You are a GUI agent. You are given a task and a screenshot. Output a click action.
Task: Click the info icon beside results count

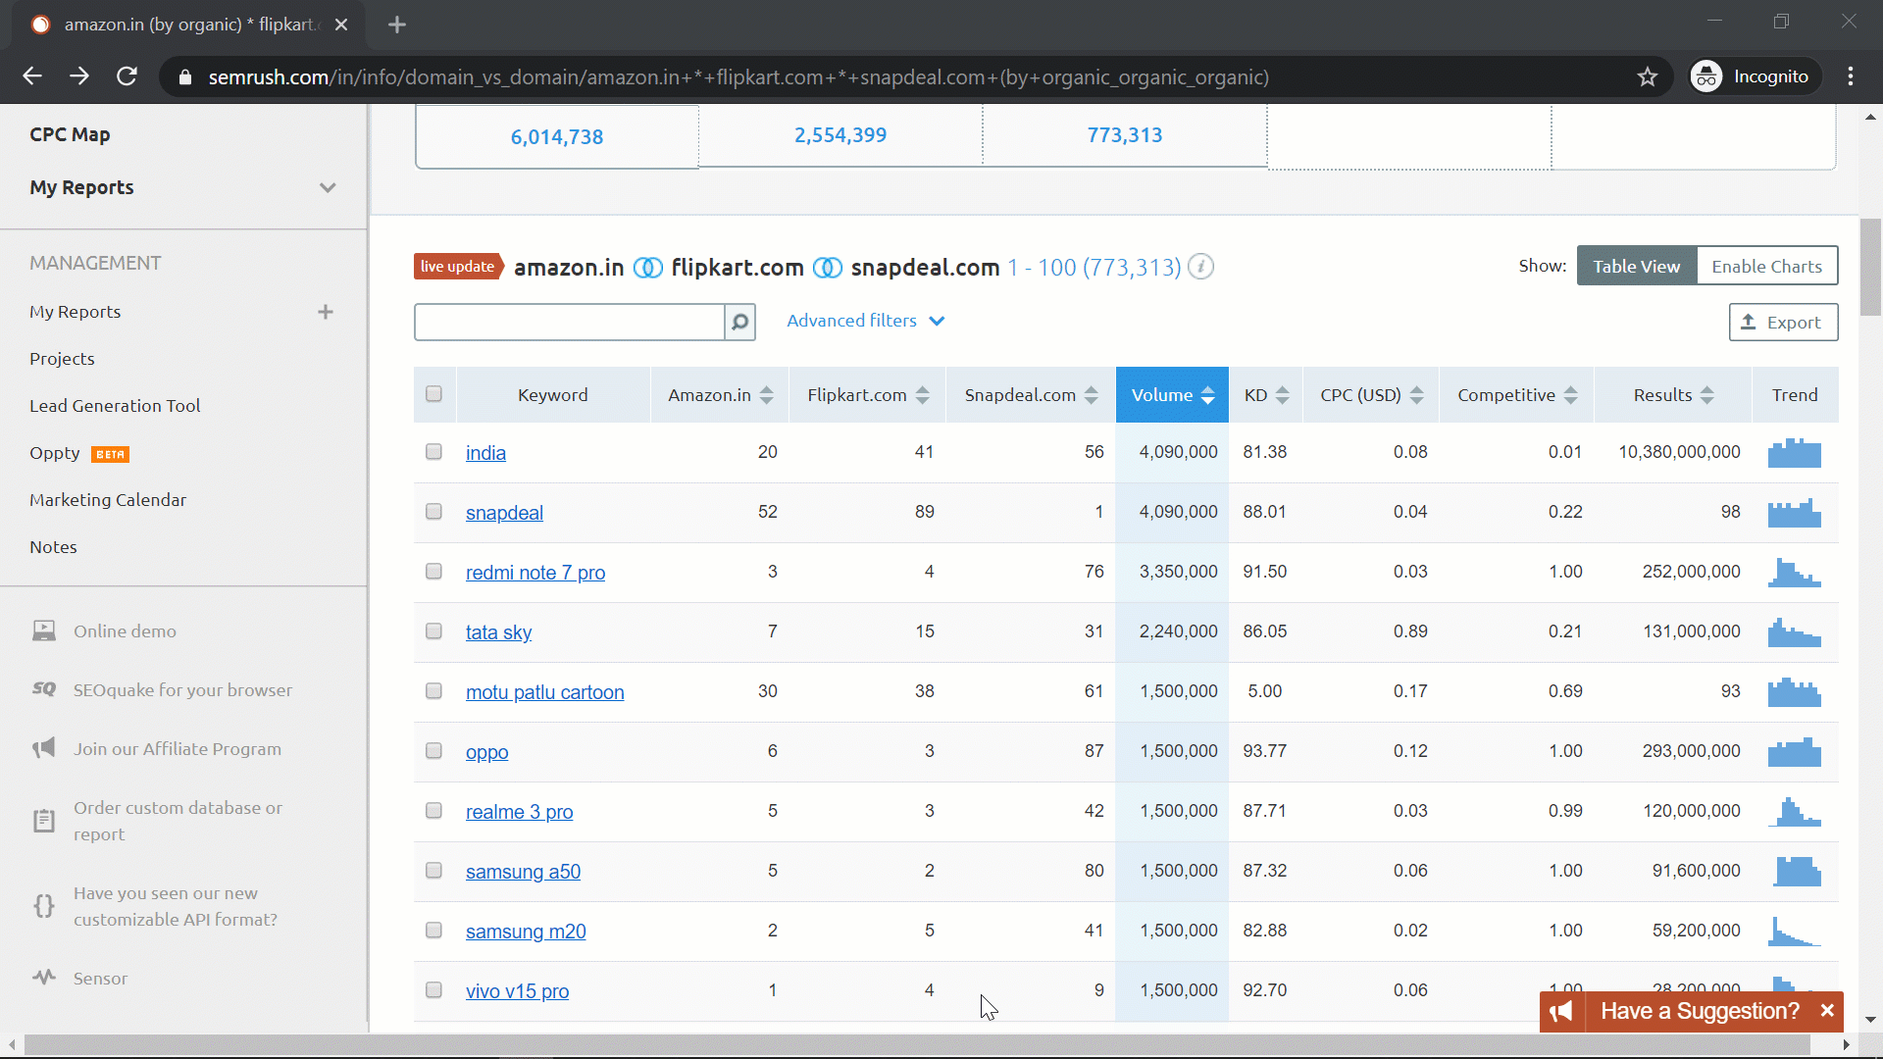(x=1201, y=267)
